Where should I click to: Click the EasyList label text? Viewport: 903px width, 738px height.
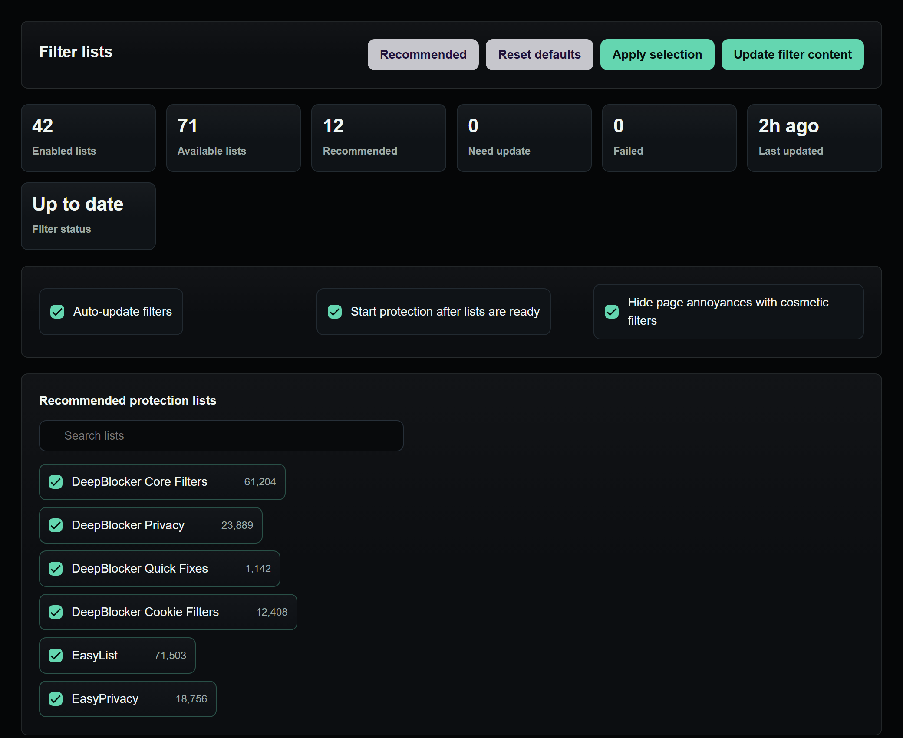click(95, 656)
